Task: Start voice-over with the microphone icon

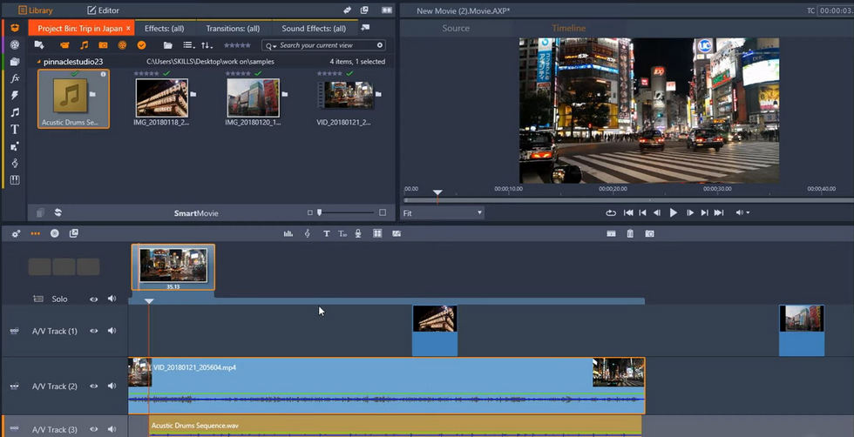Action: [358, 233]
